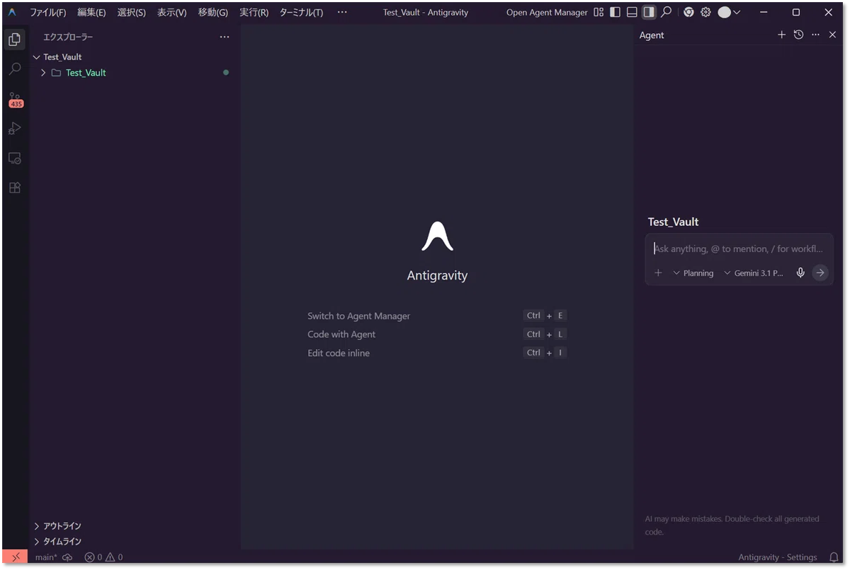Click the Antigravity logo in title bar
Screen dimensions: 850x570
coord(12,12)
